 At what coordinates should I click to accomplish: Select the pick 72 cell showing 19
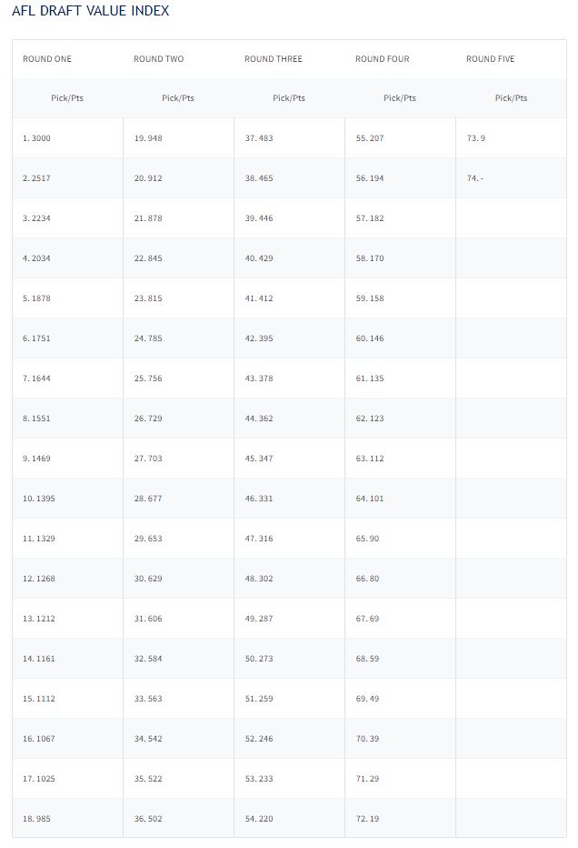coord(367,819)
